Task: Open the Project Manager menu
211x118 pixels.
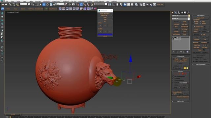Action: click(x=99, y=1)
